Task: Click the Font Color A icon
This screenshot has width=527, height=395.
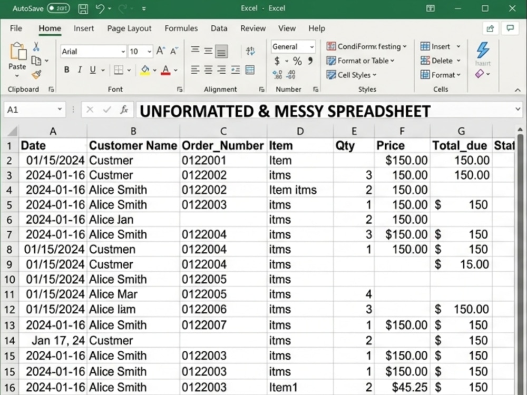Action: point(165,70)
